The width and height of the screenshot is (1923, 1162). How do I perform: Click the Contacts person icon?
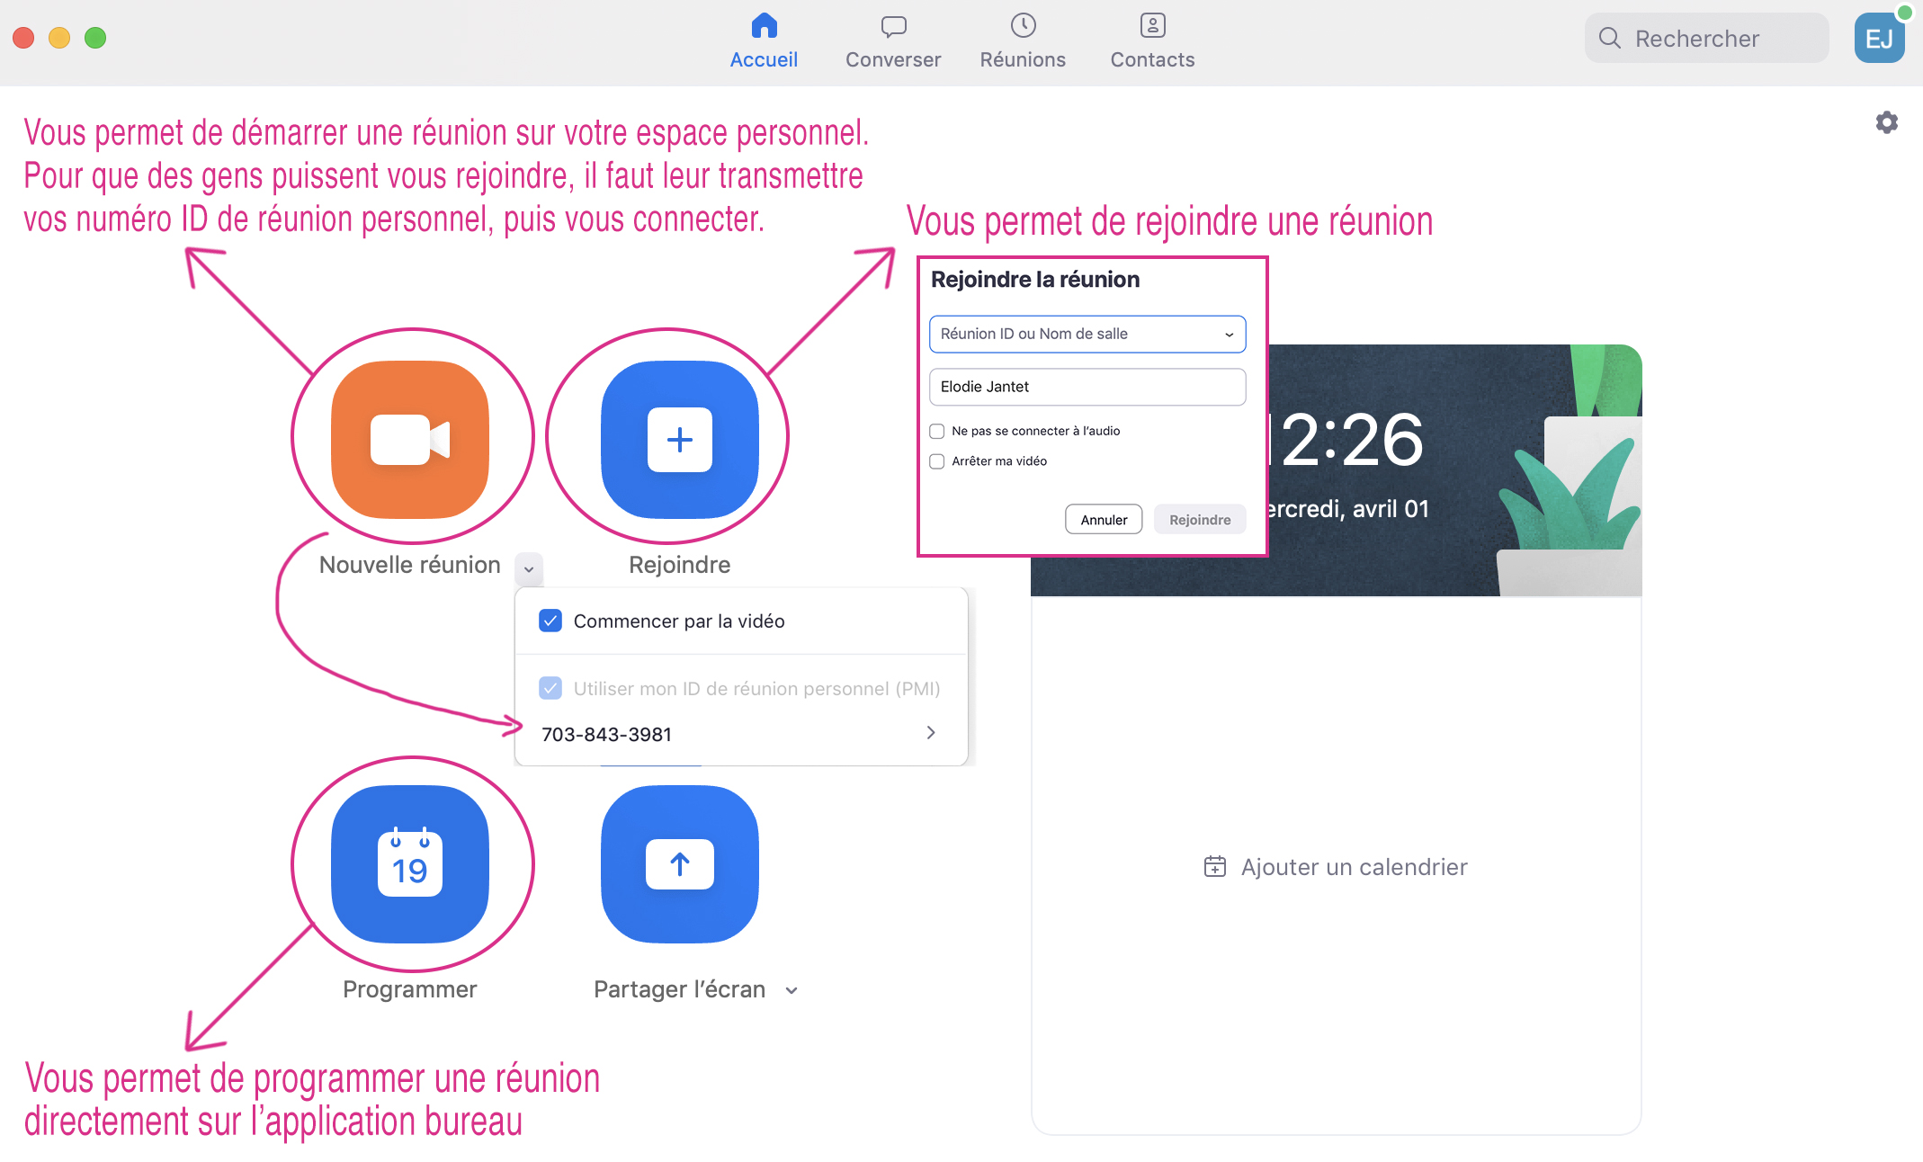(x=1152, y=26)
